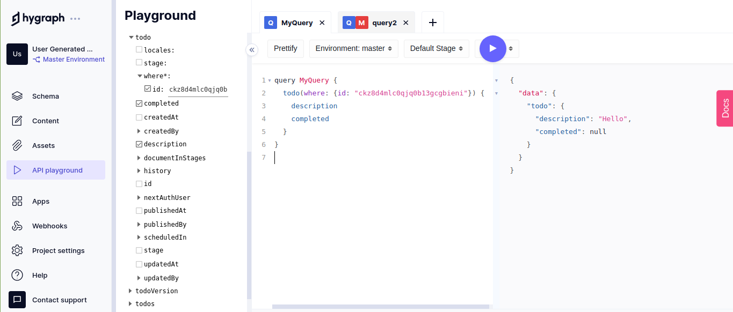Open the Environment: master dropdown
Viewport: 733px width, 312px height.
(x=353, y=49)
